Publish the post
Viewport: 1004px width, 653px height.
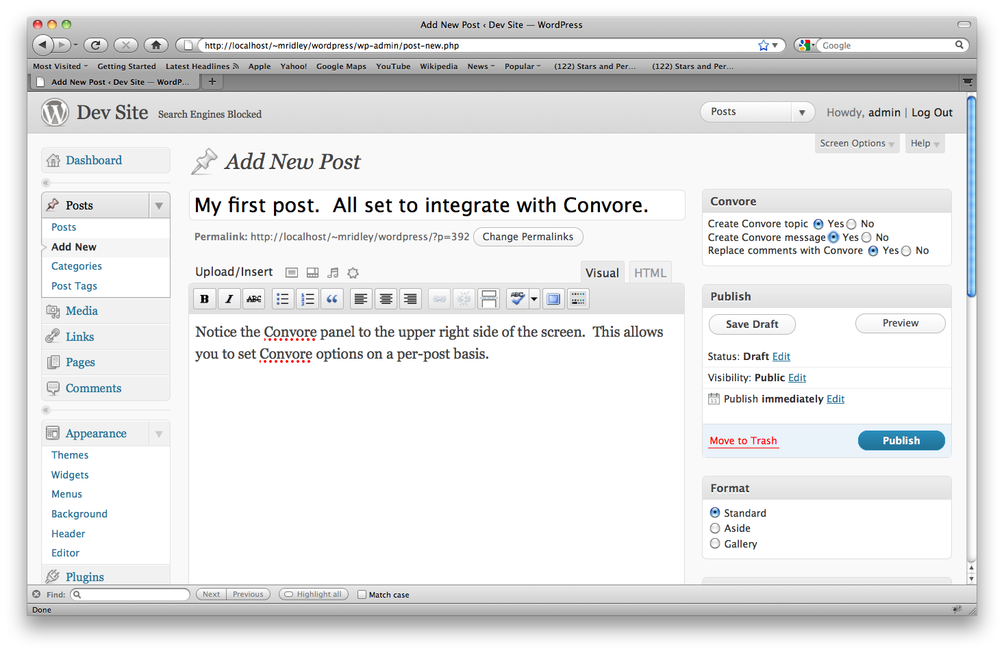[x=901, y=441]
